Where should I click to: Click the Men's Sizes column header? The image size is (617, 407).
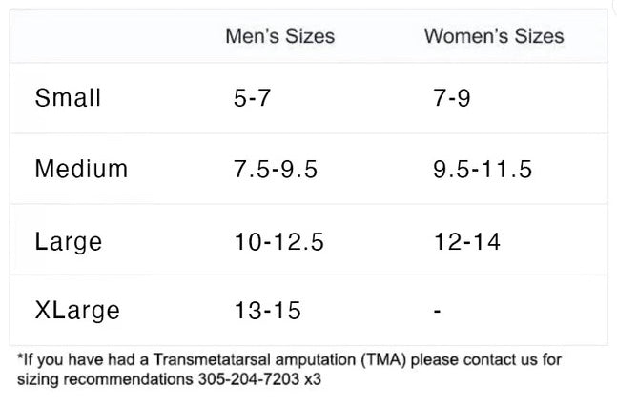click(x=279, y=37)
